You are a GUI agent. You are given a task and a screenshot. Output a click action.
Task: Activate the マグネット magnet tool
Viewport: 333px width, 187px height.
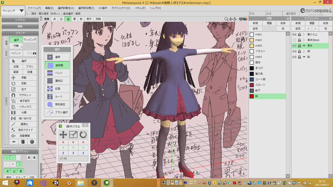[x=23, y=95]
